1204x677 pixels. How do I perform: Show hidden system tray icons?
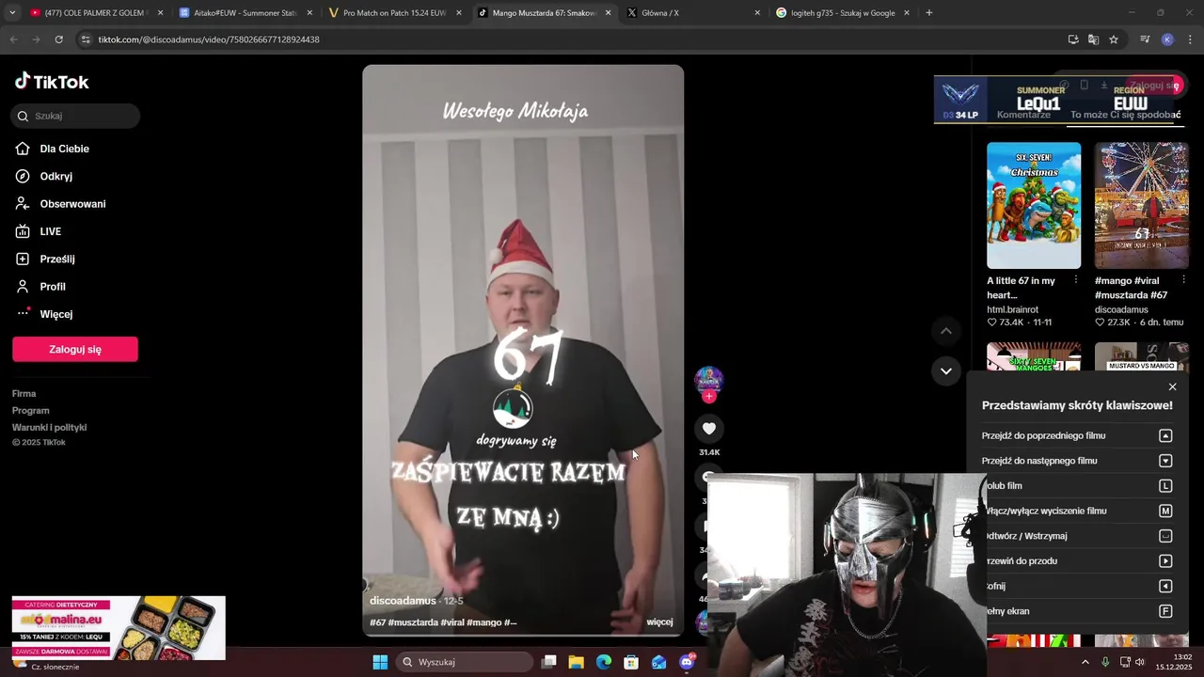(1085, 662)
